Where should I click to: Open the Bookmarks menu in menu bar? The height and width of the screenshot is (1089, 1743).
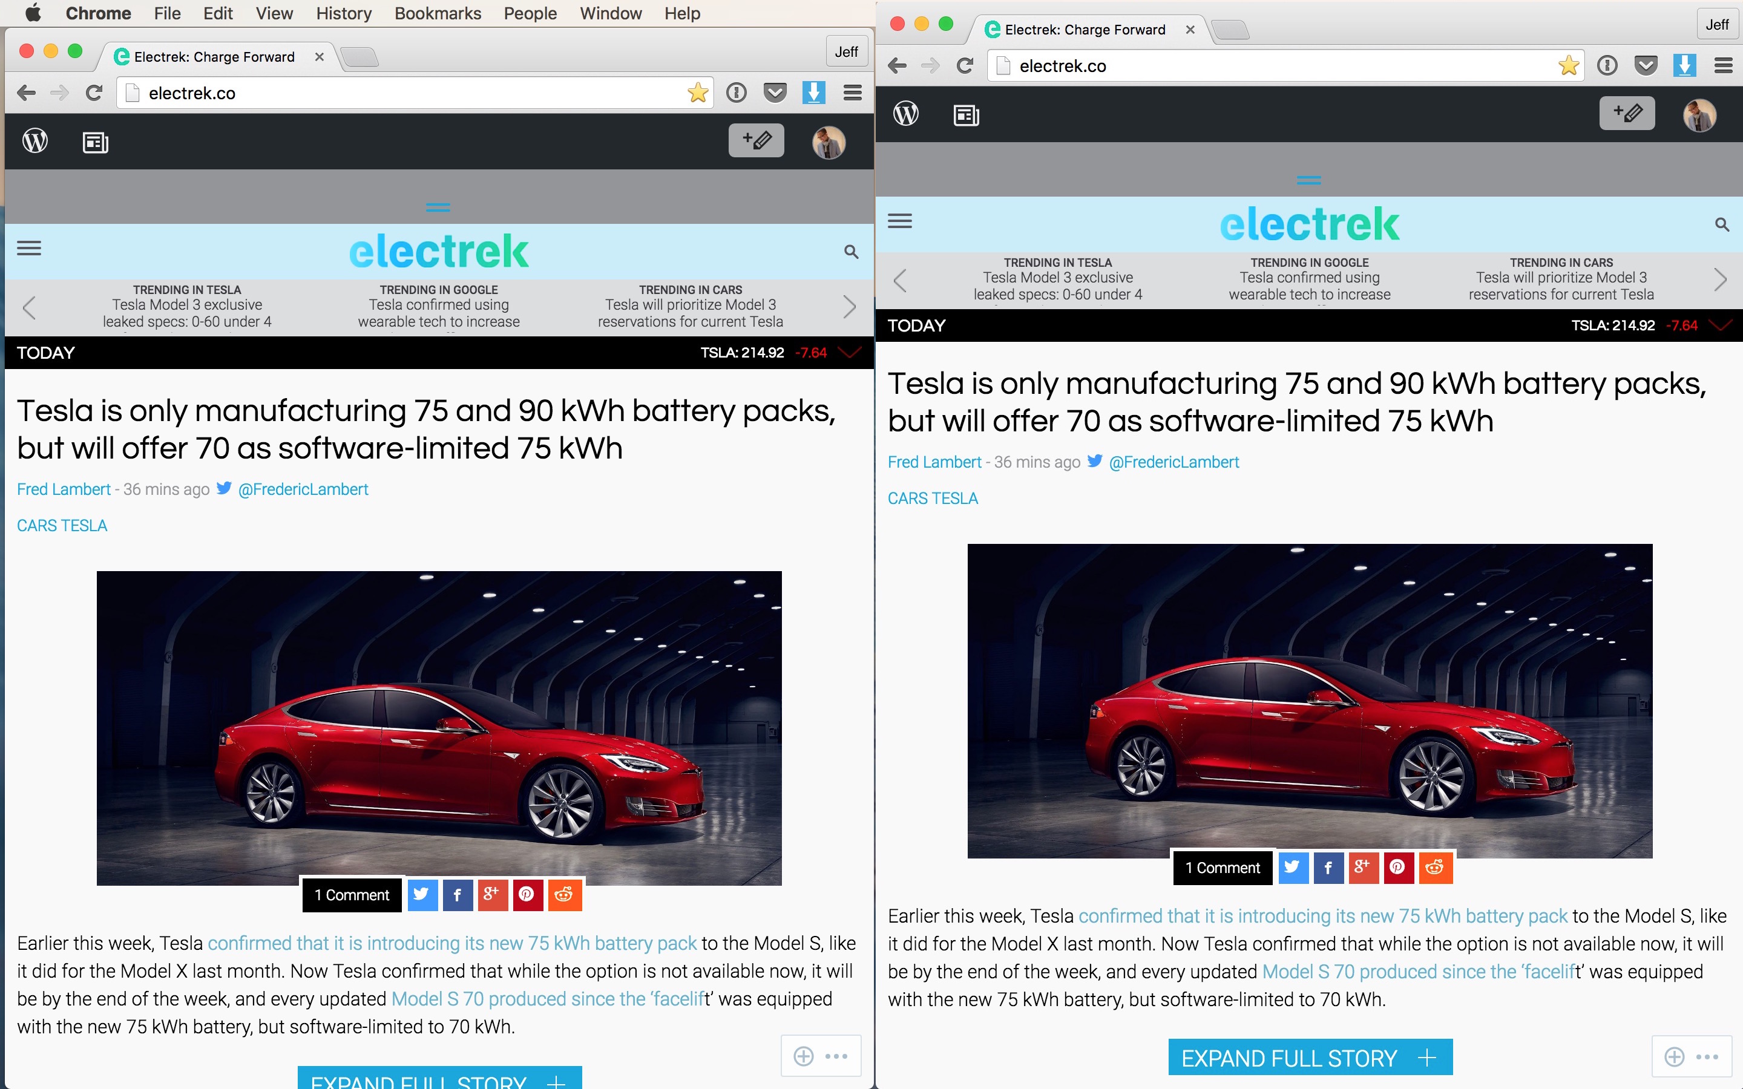point(437,13)
